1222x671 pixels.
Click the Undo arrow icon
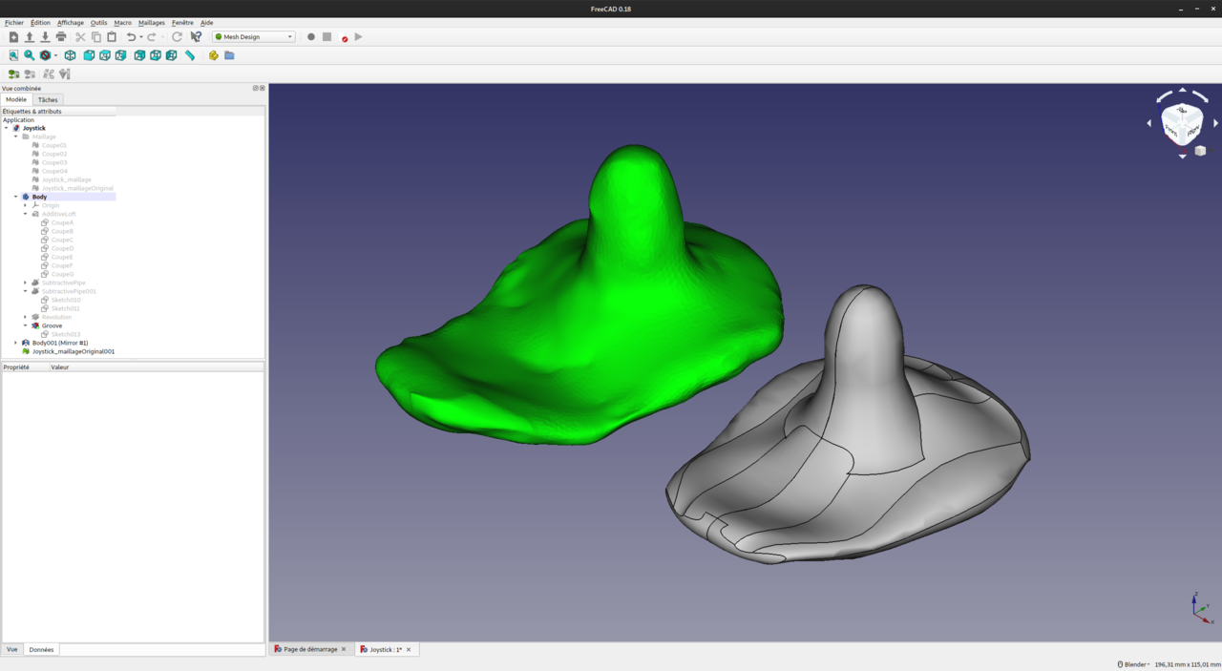point(131,37)
